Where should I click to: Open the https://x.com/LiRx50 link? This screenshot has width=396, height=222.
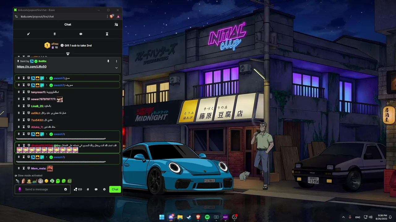[x=32, y=67]
